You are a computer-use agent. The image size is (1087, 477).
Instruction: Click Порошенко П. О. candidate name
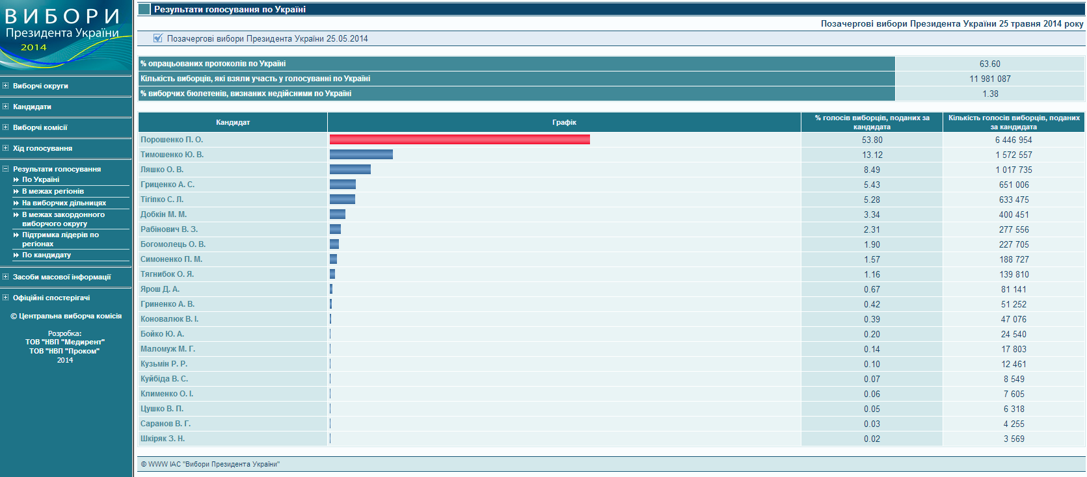(x=172, y=140)
